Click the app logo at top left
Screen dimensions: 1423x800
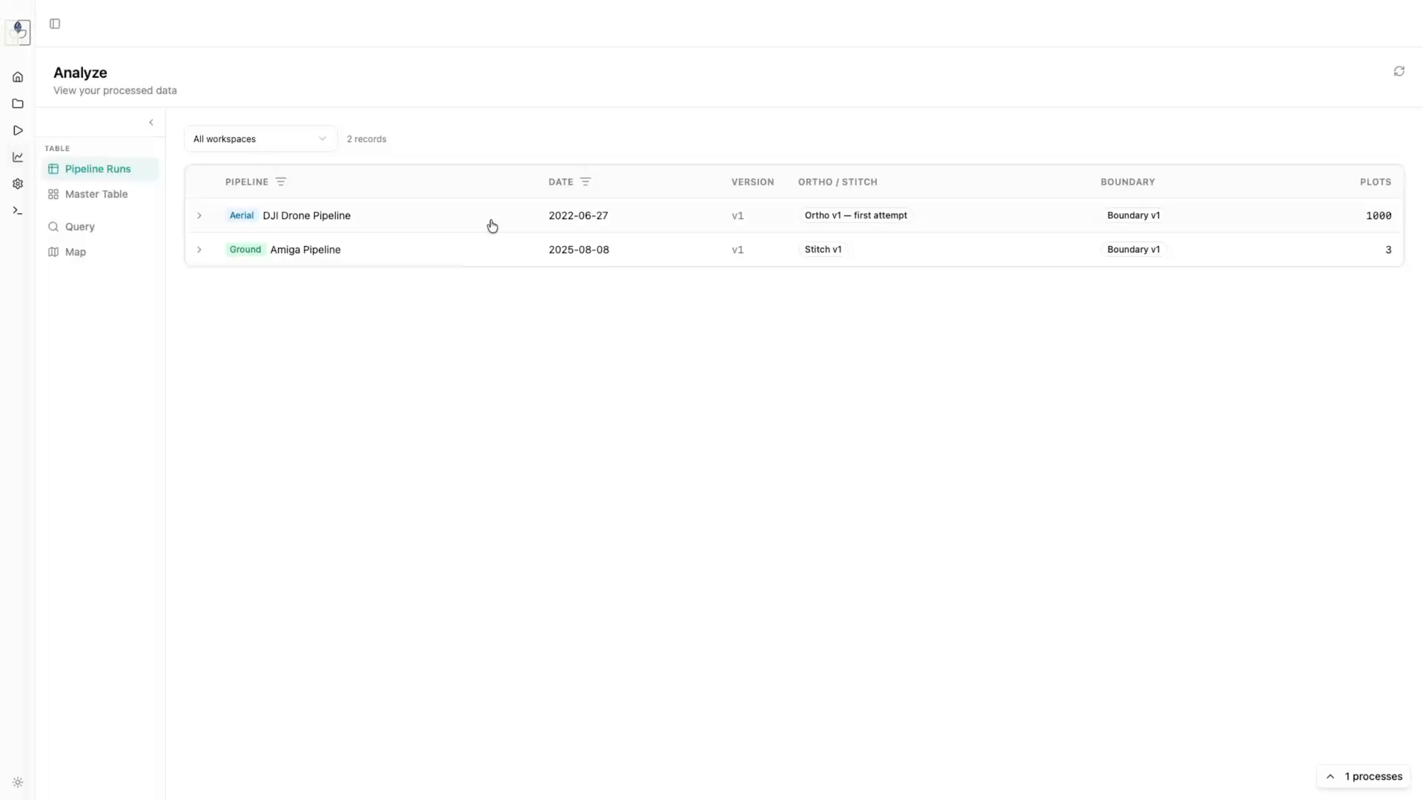point(17,32)
